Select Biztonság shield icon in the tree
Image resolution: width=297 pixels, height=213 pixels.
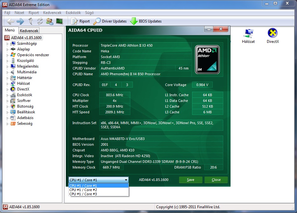(13, 106)
